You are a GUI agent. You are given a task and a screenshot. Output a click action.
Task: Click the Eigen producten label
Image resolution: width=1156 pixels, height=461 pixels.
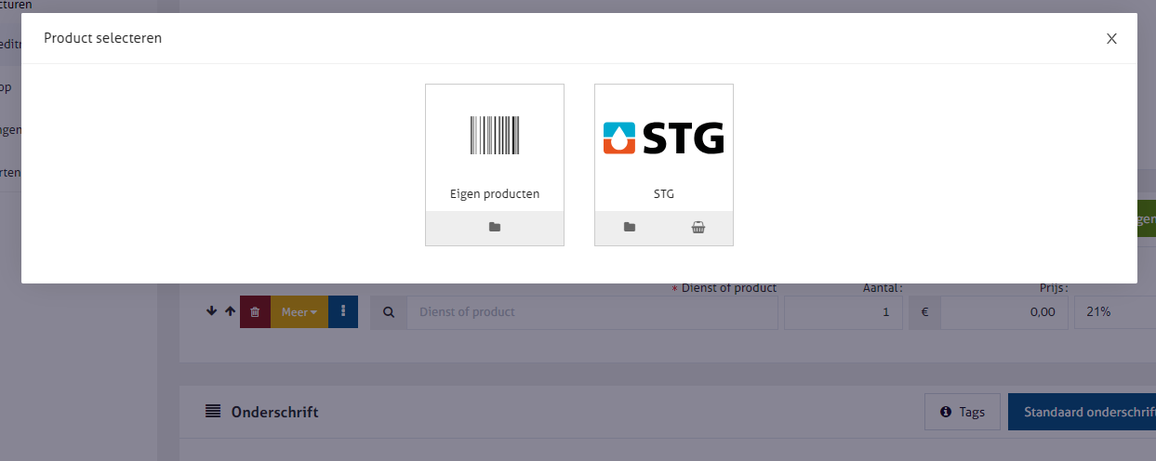click(x=495, y=194)
